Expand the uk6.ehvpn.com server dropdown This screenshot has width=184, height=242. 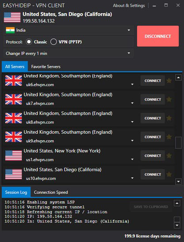[132, 84]
